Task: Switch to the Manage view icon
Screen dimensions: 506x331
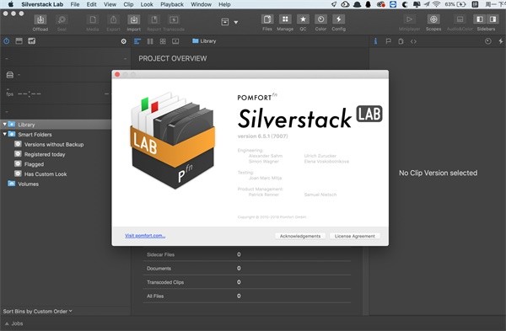Action: coord(285,19)
